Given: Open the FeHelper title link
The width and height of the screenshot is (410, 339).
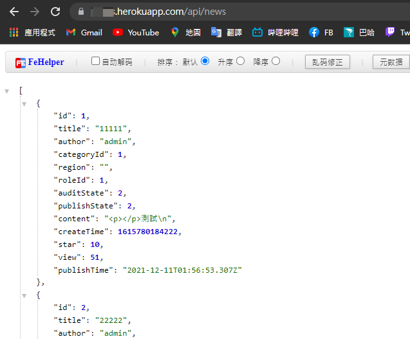Looking at the screenshot, I should pyautogui.click(x=46, y=62).
